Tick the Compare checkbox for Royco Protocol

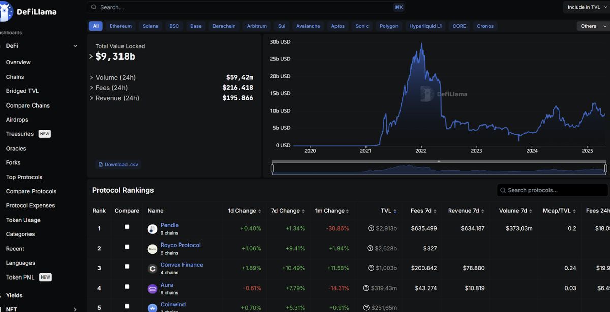click(x=127, y=247)
